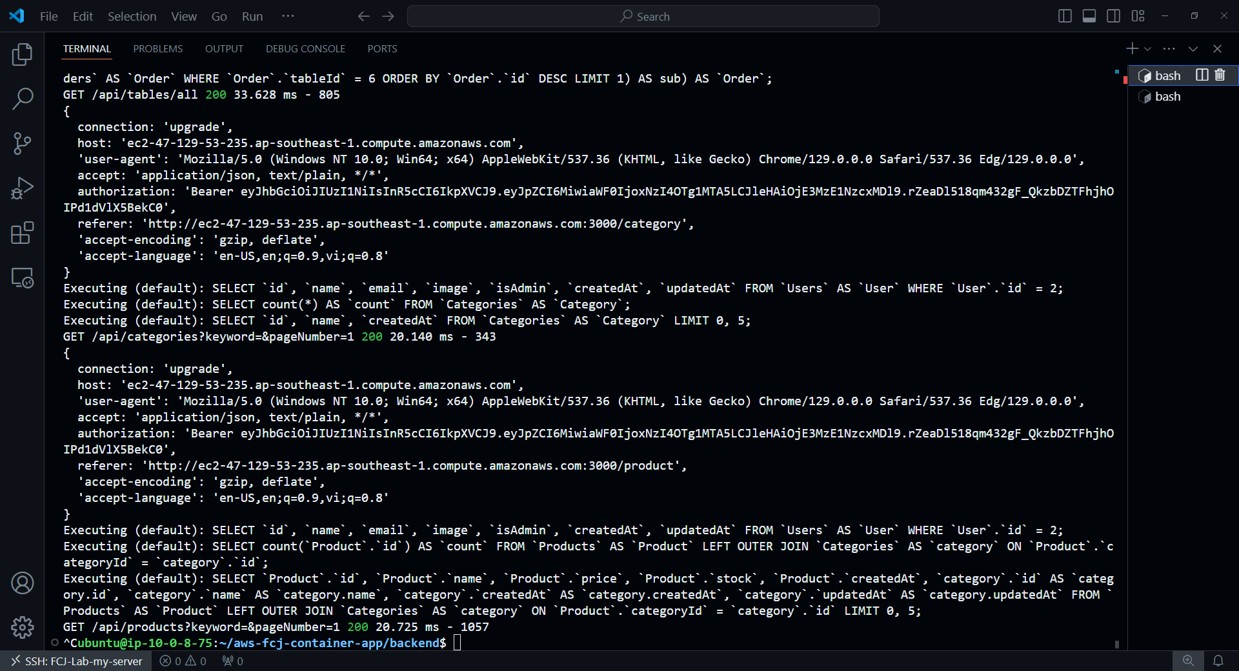Switch to the DEBUG CONSOLE tab
This screenshot has width=1239, height=671.
[305, 49]
